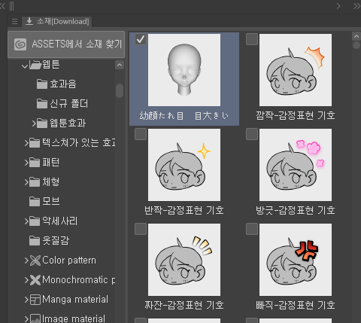Click the 웹툰효과 folder icon

(42, 123)
